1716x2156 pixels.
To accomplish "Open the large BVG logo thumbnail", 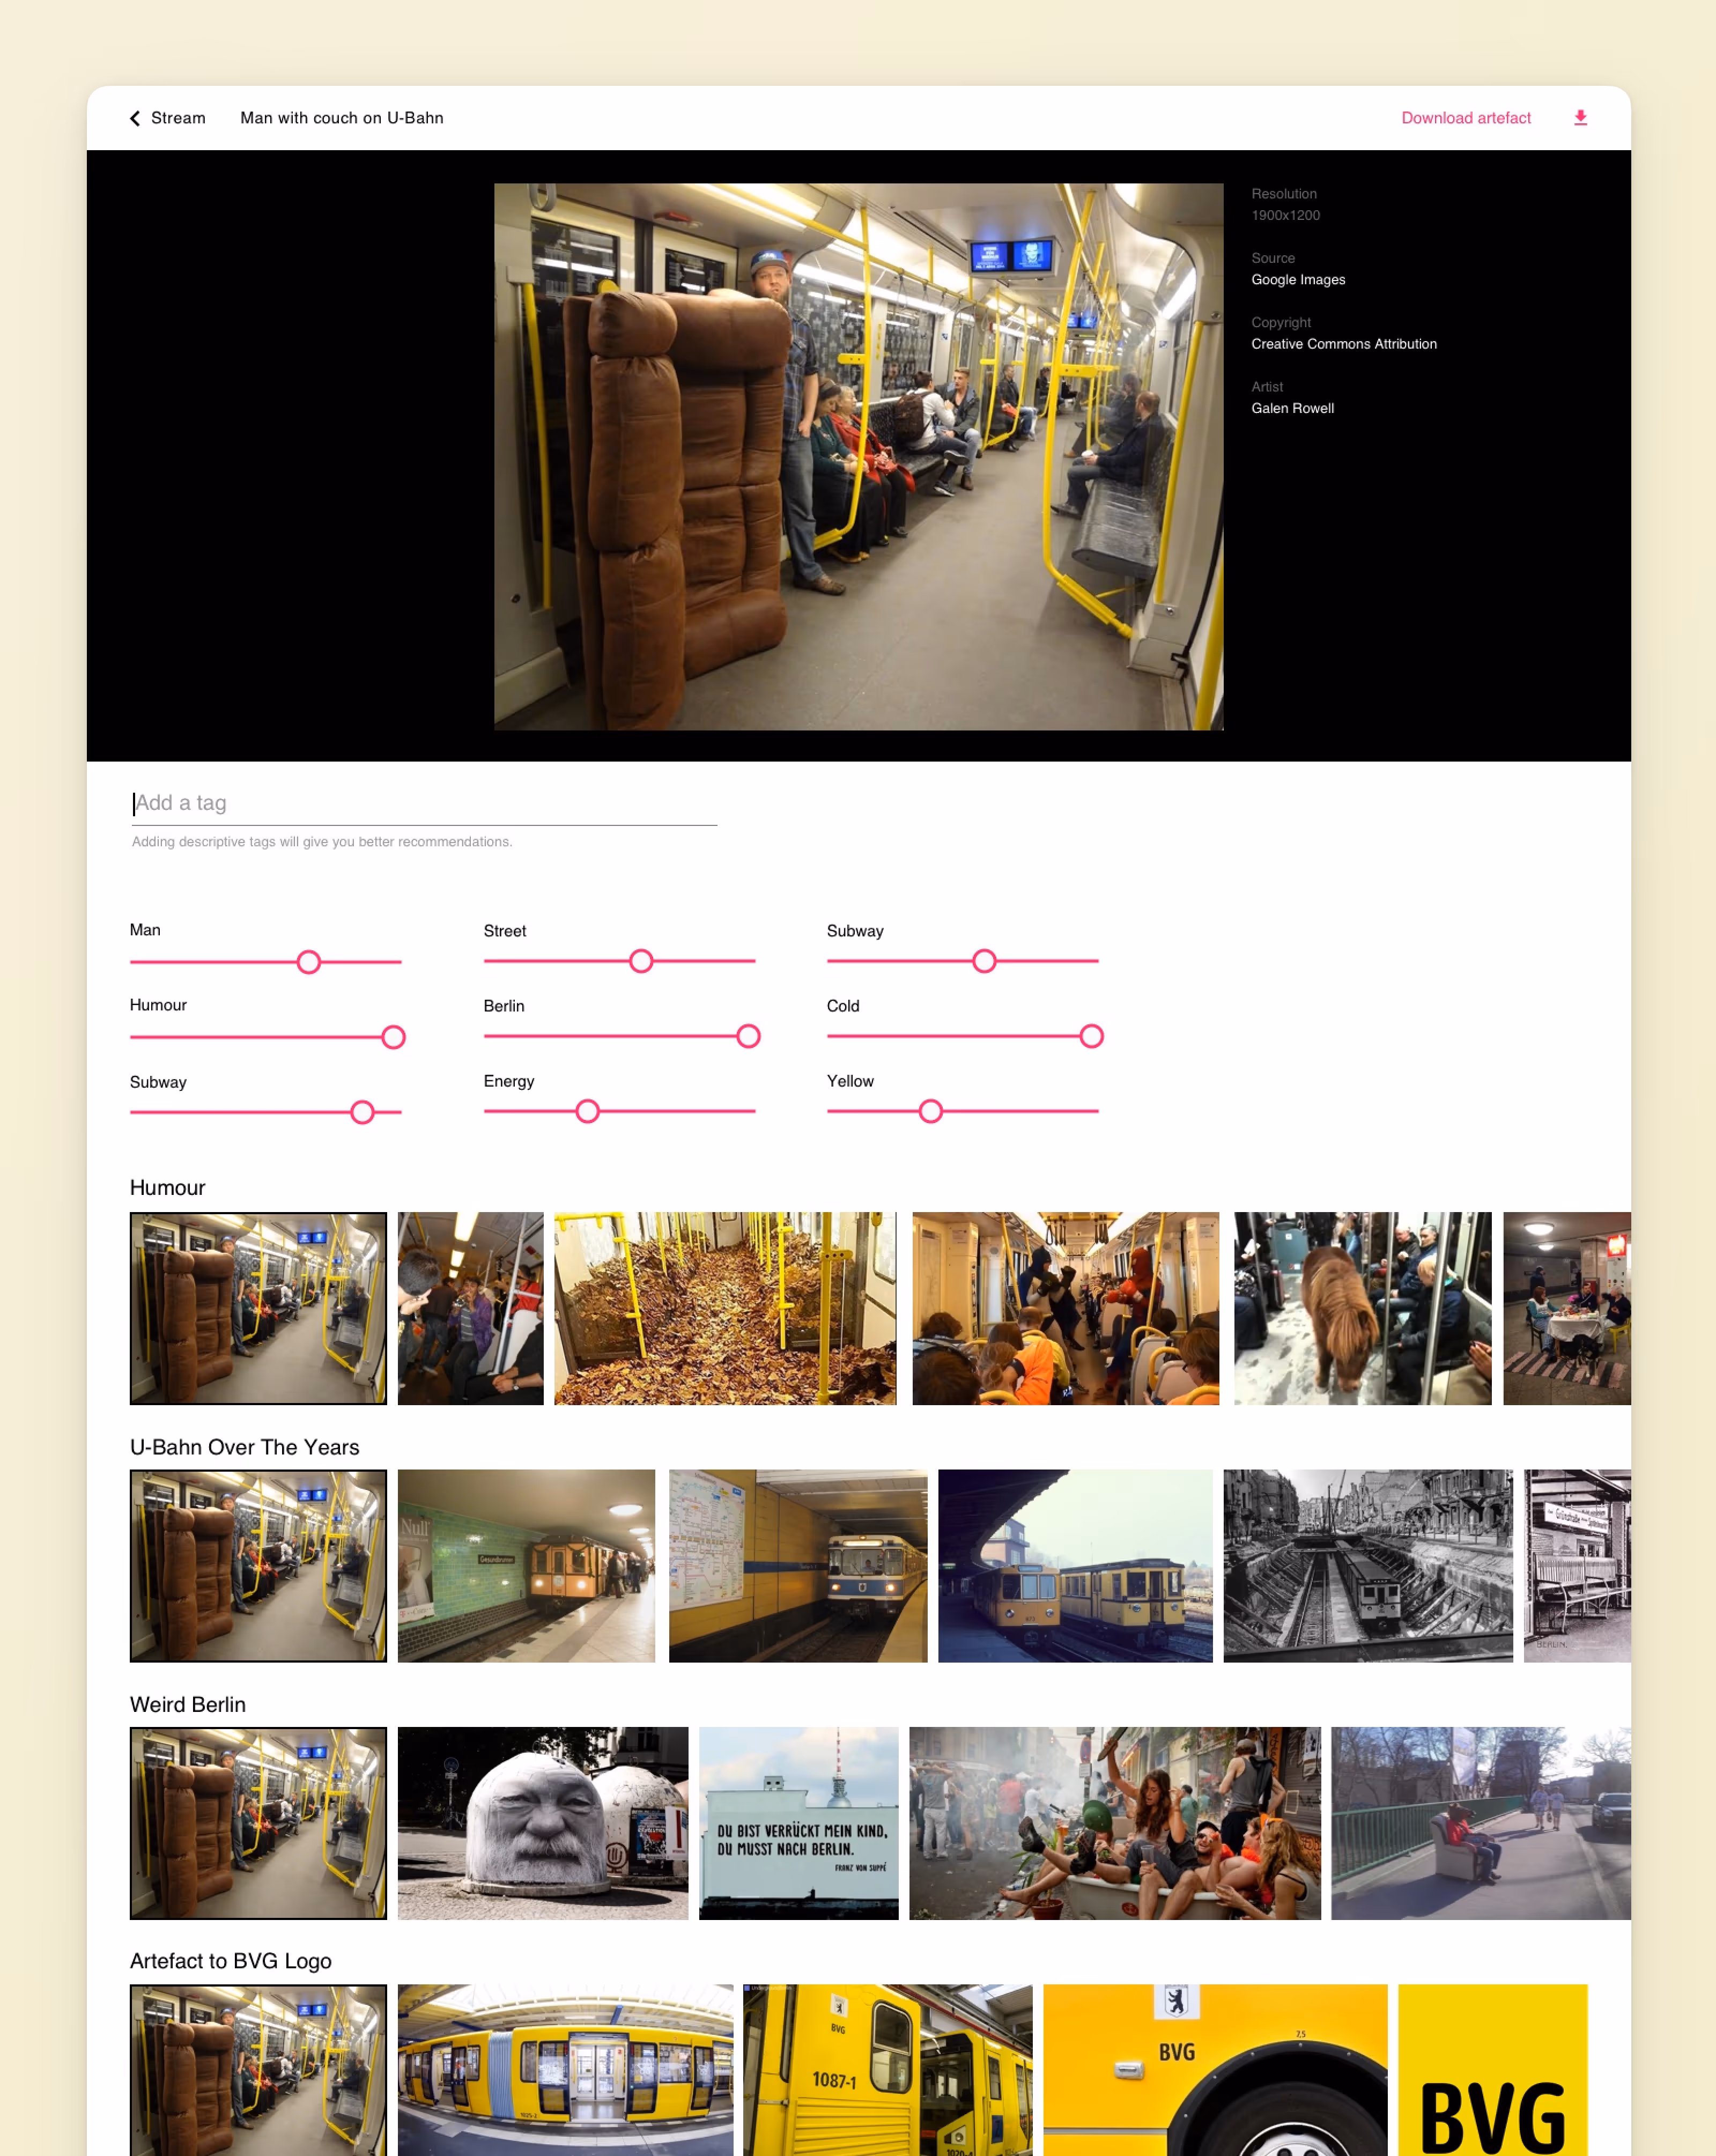I will 1492,2070.
